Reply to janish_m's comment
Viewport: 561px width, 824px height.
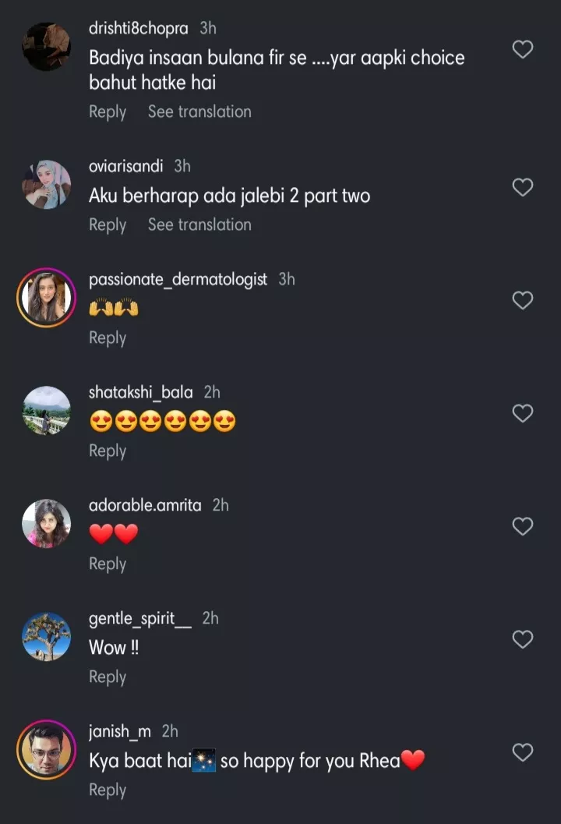coord(108,790)
